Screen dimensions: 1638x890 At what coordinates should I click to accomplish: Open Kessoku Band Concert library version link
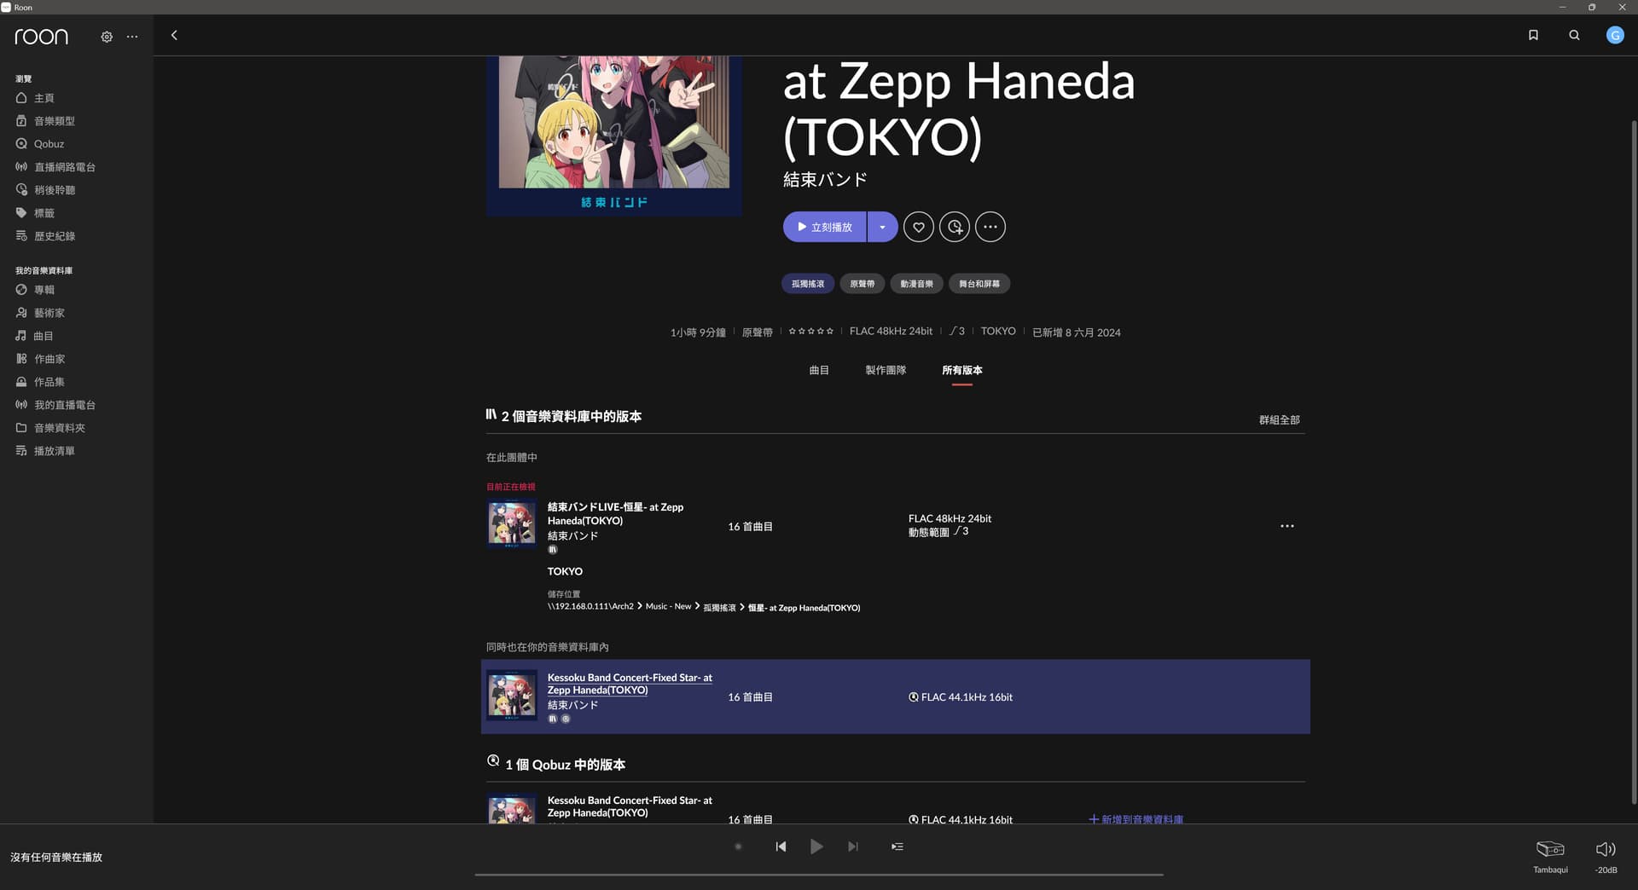point(630,684)
